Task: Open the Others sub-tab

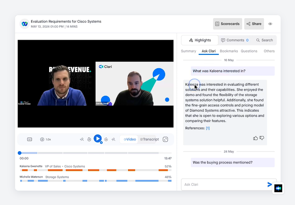Action: tap(269, 51)
